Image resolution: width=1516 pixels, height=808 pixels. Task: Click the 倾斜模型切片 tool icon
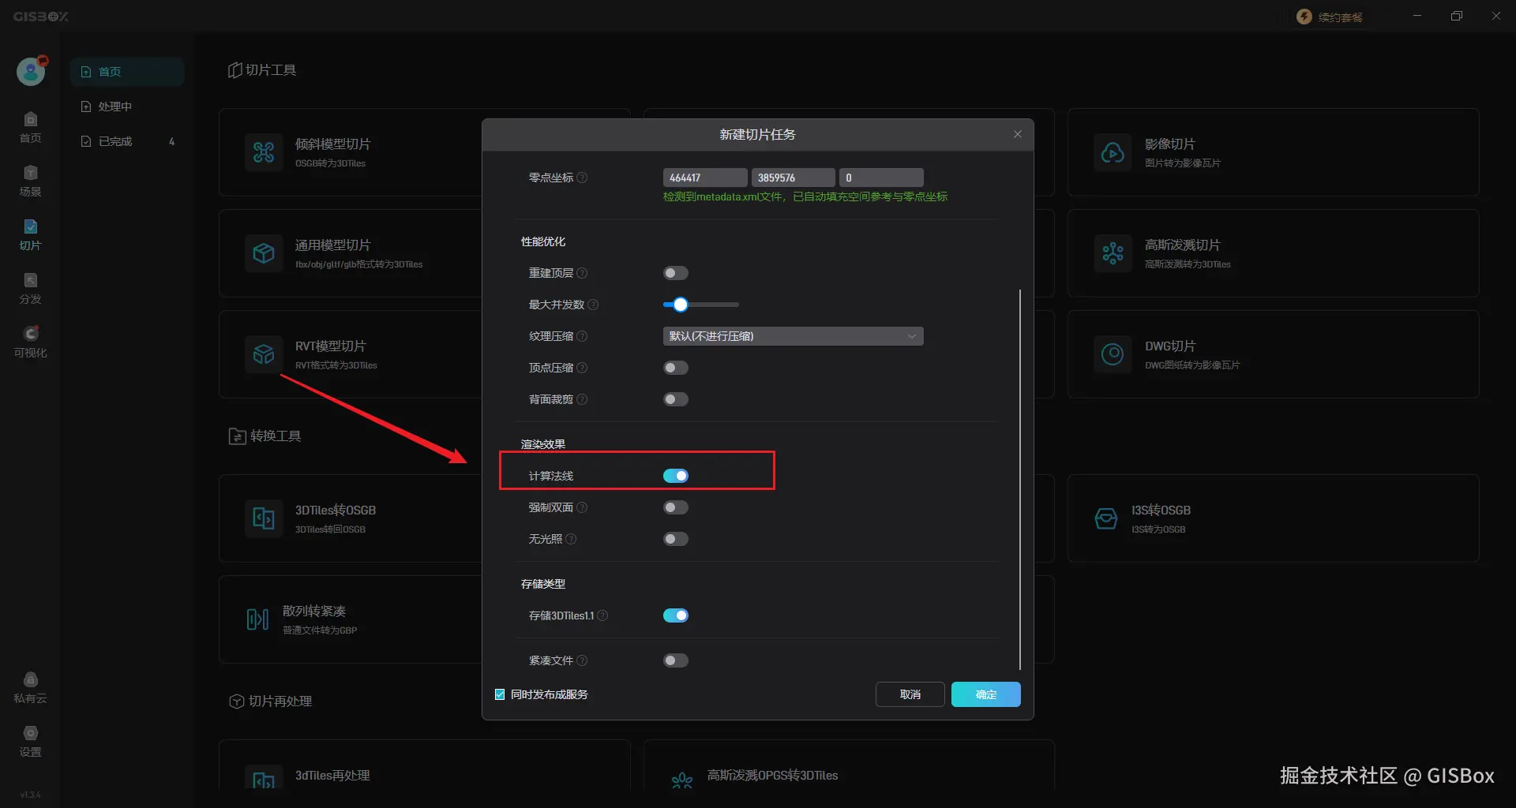(264, 151)
